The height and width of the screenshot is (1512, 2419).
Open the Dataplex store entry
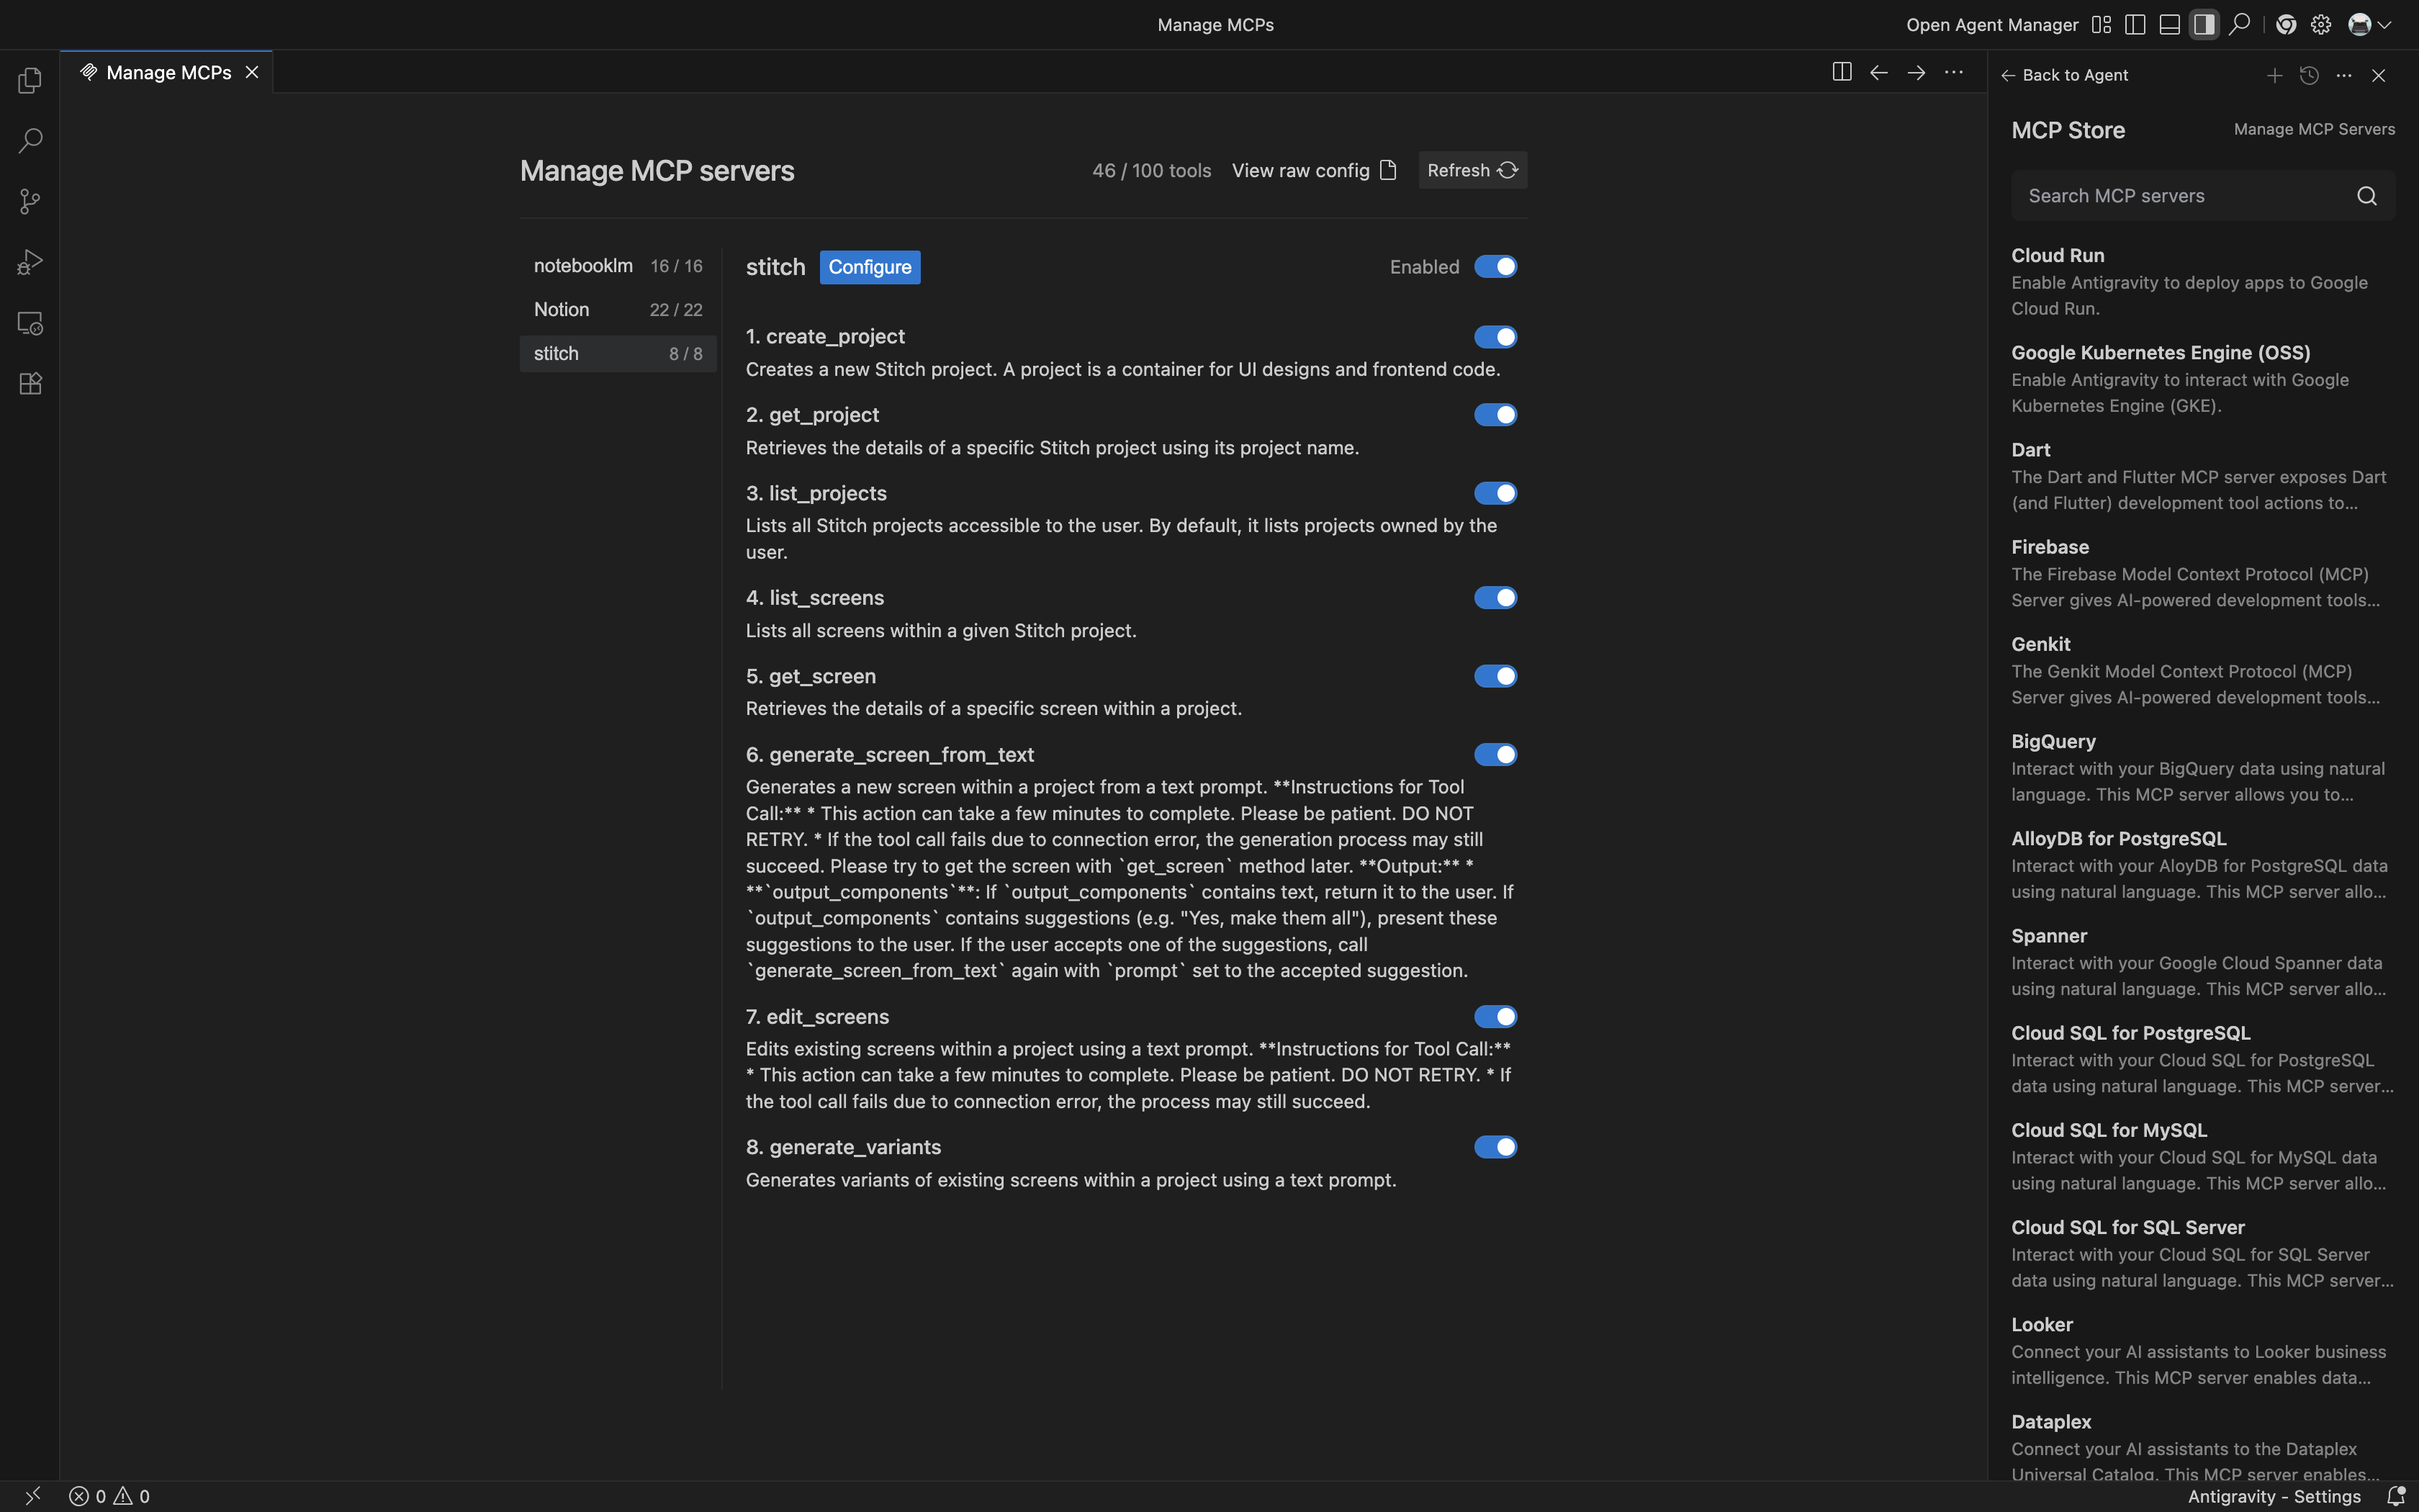[2203, 1445]
